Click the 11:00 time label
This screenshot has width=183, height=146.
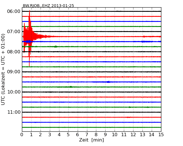[x=14, y=112]
